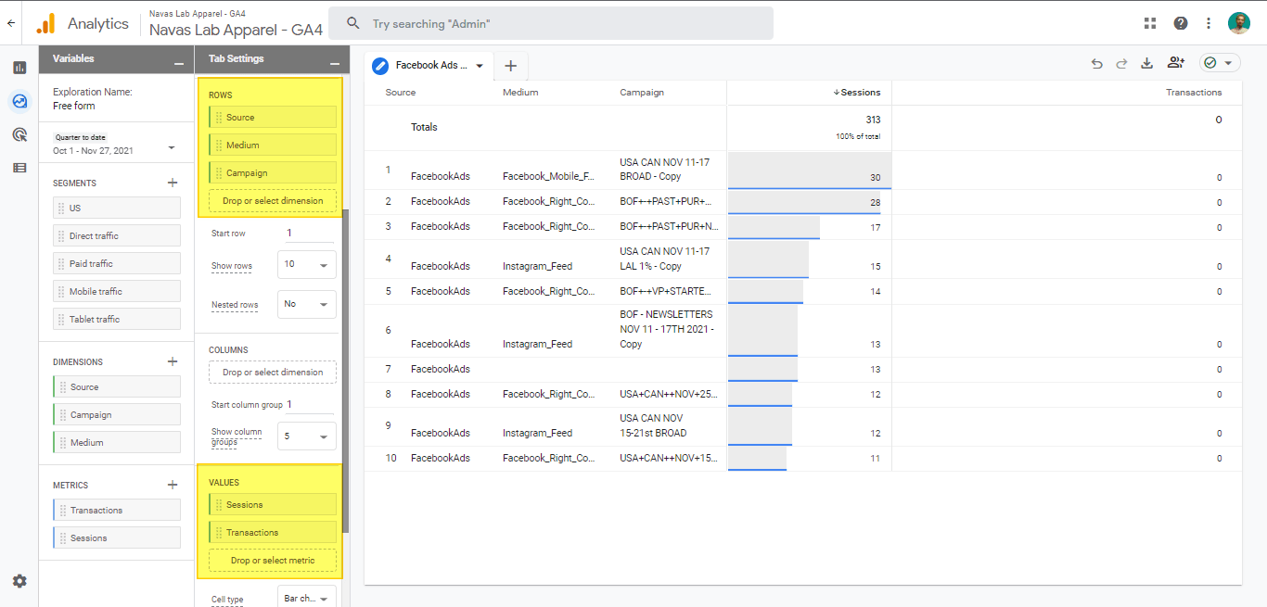
Task: Select Sessions in the Metrics list
Action: (117, 538)
